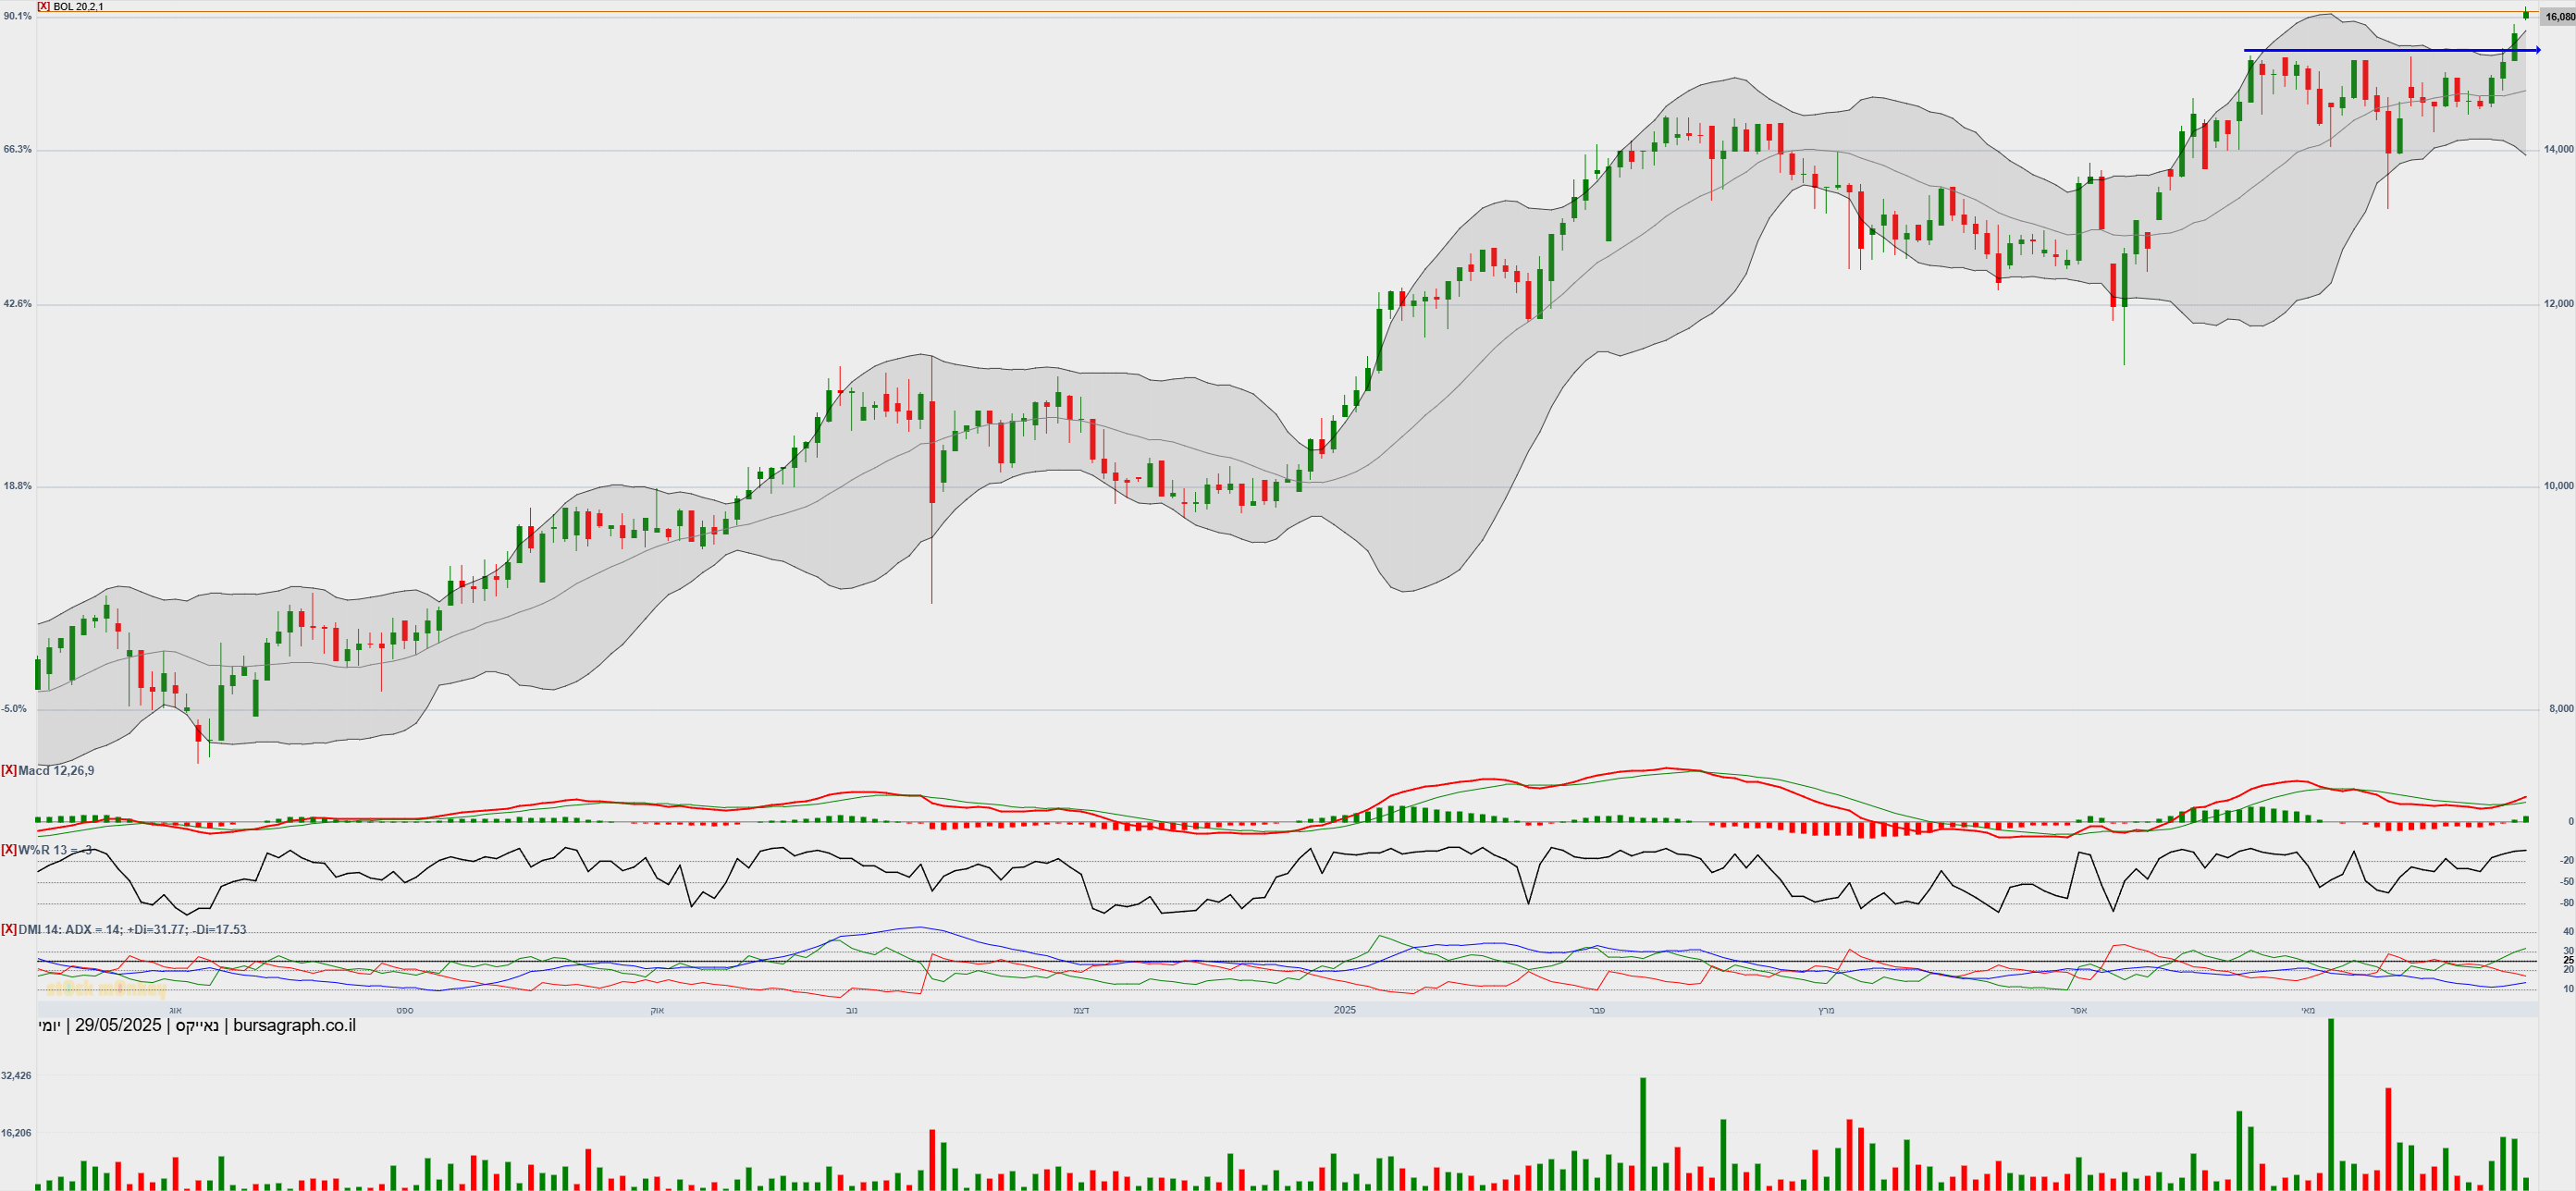Viewport: 2576px width, 1191px height.
Task: Select the מרץ month label on timeline
Action: (x=1826, y=1010)
